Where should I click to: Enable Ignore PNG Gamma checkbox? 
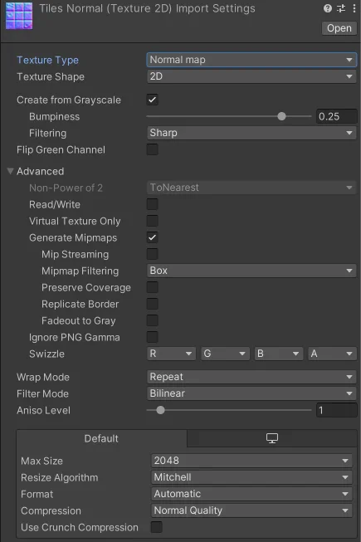coord(153,337)
